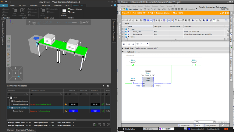Click the simulation settings gear icon
This screenshot has width=234, height=132.
click(x=29, y=22)
